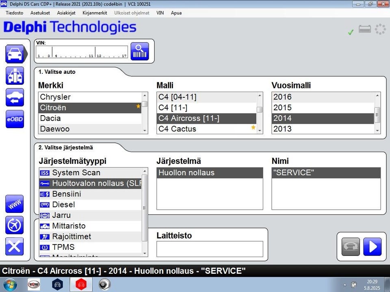Select "SERVICE" in the Nimi list
Image resolution: width=390 pixels, height=292 pixels.
326,173
